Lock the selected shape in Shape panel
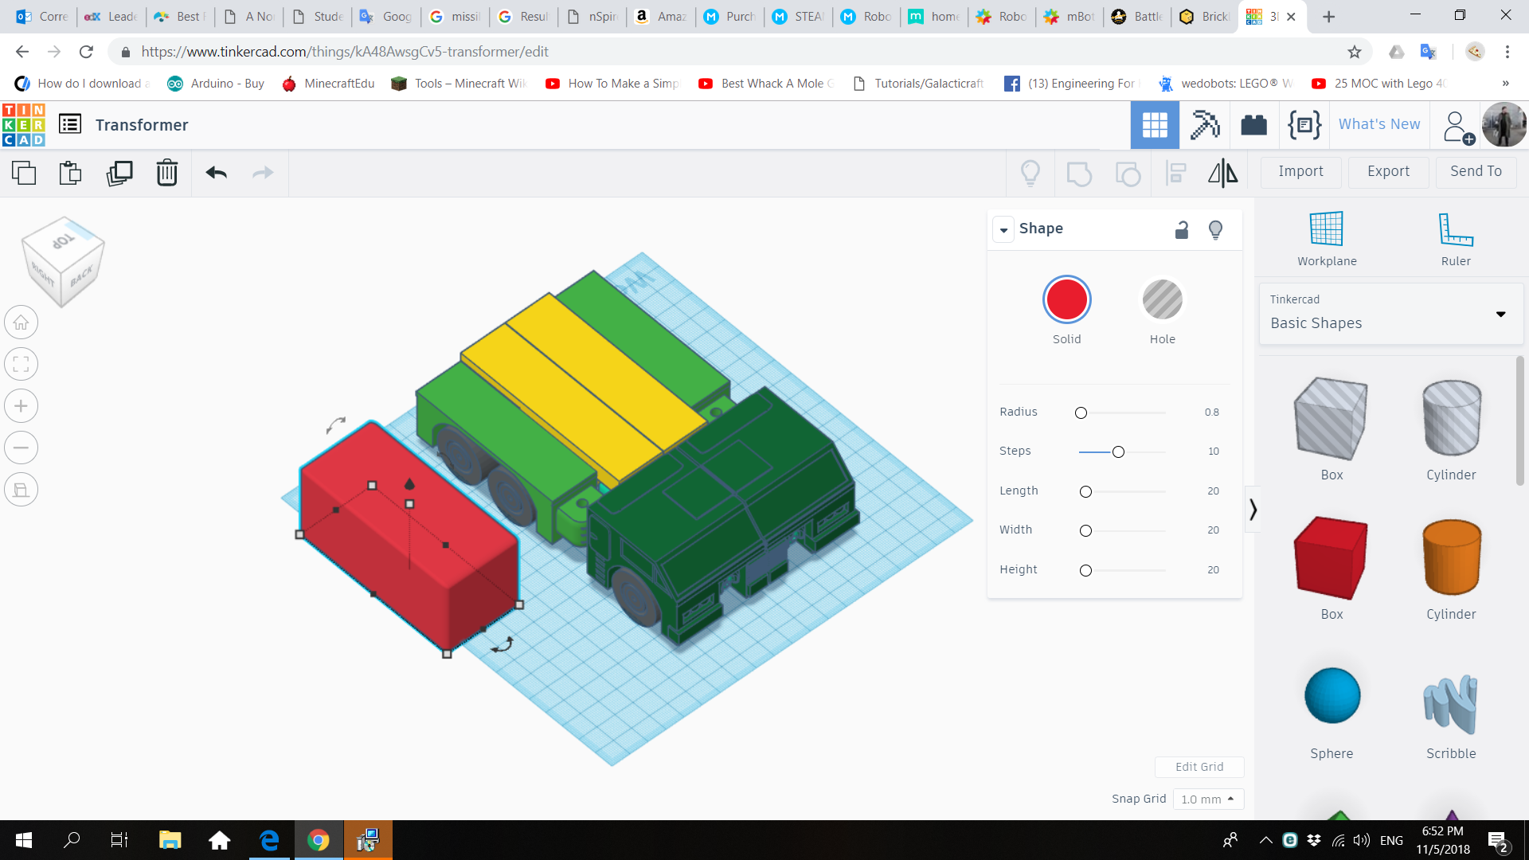Viewport: 1529px width, 860px height. [1182, 229]
